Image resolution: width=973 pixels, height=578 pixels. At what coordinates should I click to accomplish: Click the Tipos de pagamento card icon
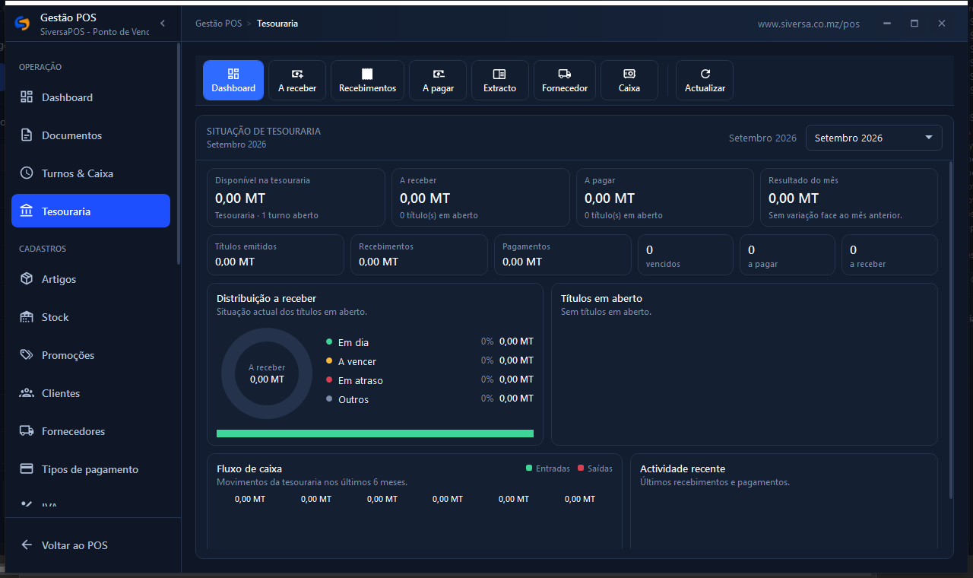pyautogui.click(x=27, y=469)
